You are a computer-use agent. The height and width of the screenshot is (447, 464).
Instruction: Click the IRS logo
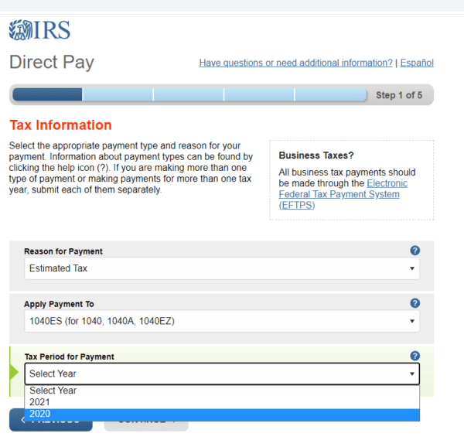(39, 30)
